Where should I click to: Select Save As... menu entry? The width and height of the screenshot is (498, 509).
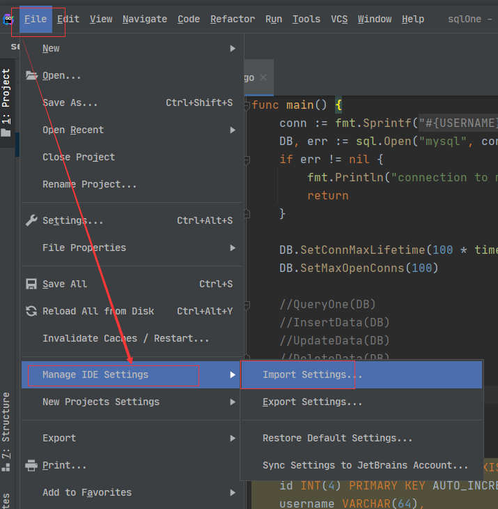coord(132,102)
